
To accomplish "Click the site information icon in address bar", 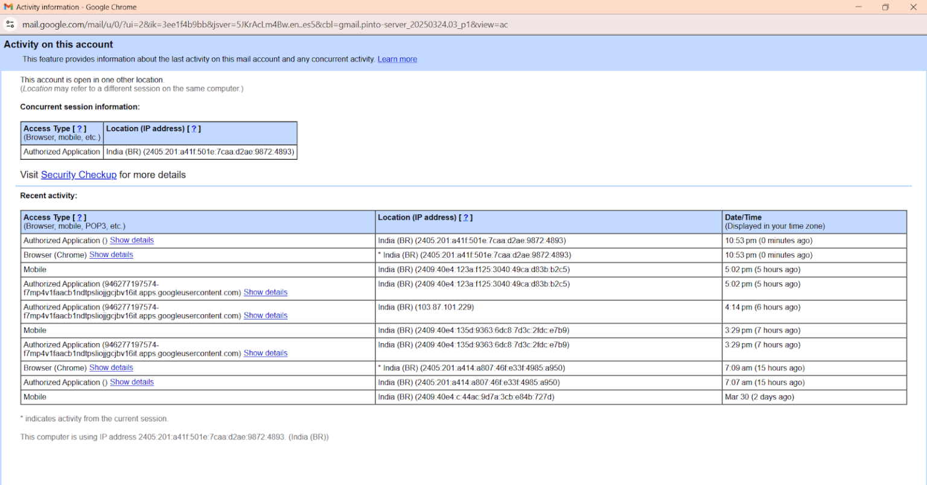I will [10, 25].
